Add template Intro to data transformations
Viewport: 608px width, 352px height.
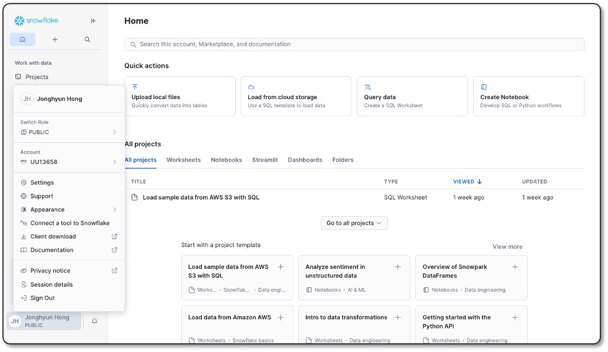coord(398,318)
